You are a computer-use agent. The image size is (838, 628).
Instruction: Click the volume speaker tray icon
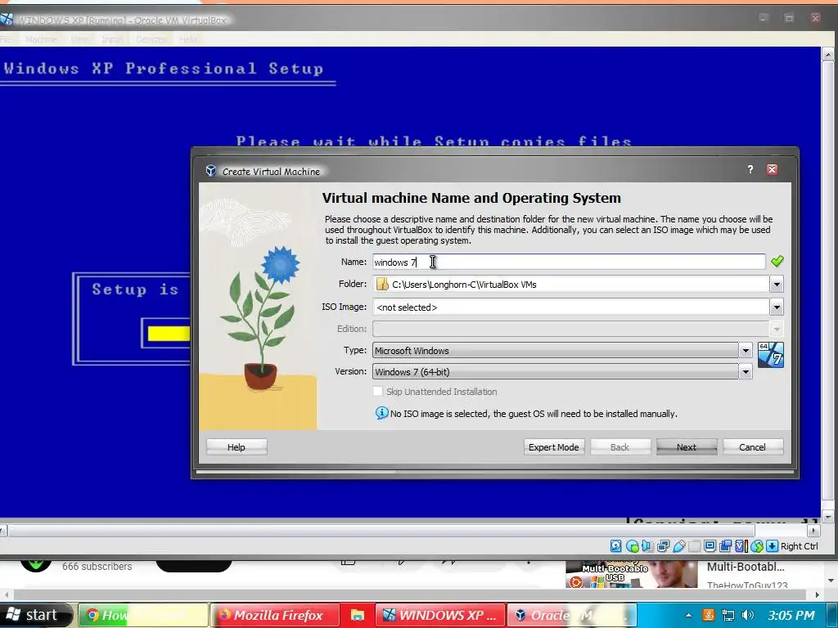tap(748, 615)
